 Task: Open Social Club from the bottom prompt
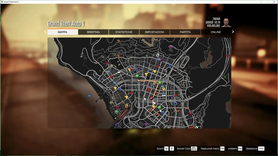pyautogui.click(x=187, y=149)
